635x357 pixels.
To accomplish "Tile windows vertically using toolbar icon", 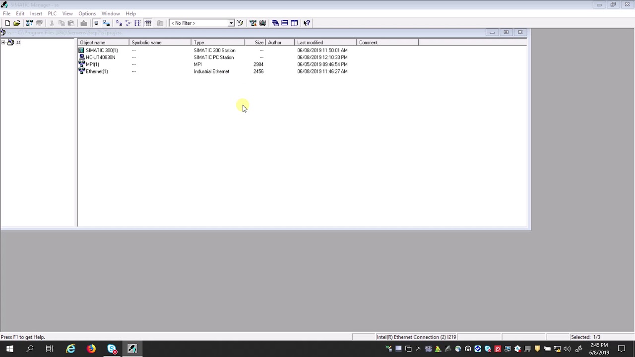I will click(294, 23).
